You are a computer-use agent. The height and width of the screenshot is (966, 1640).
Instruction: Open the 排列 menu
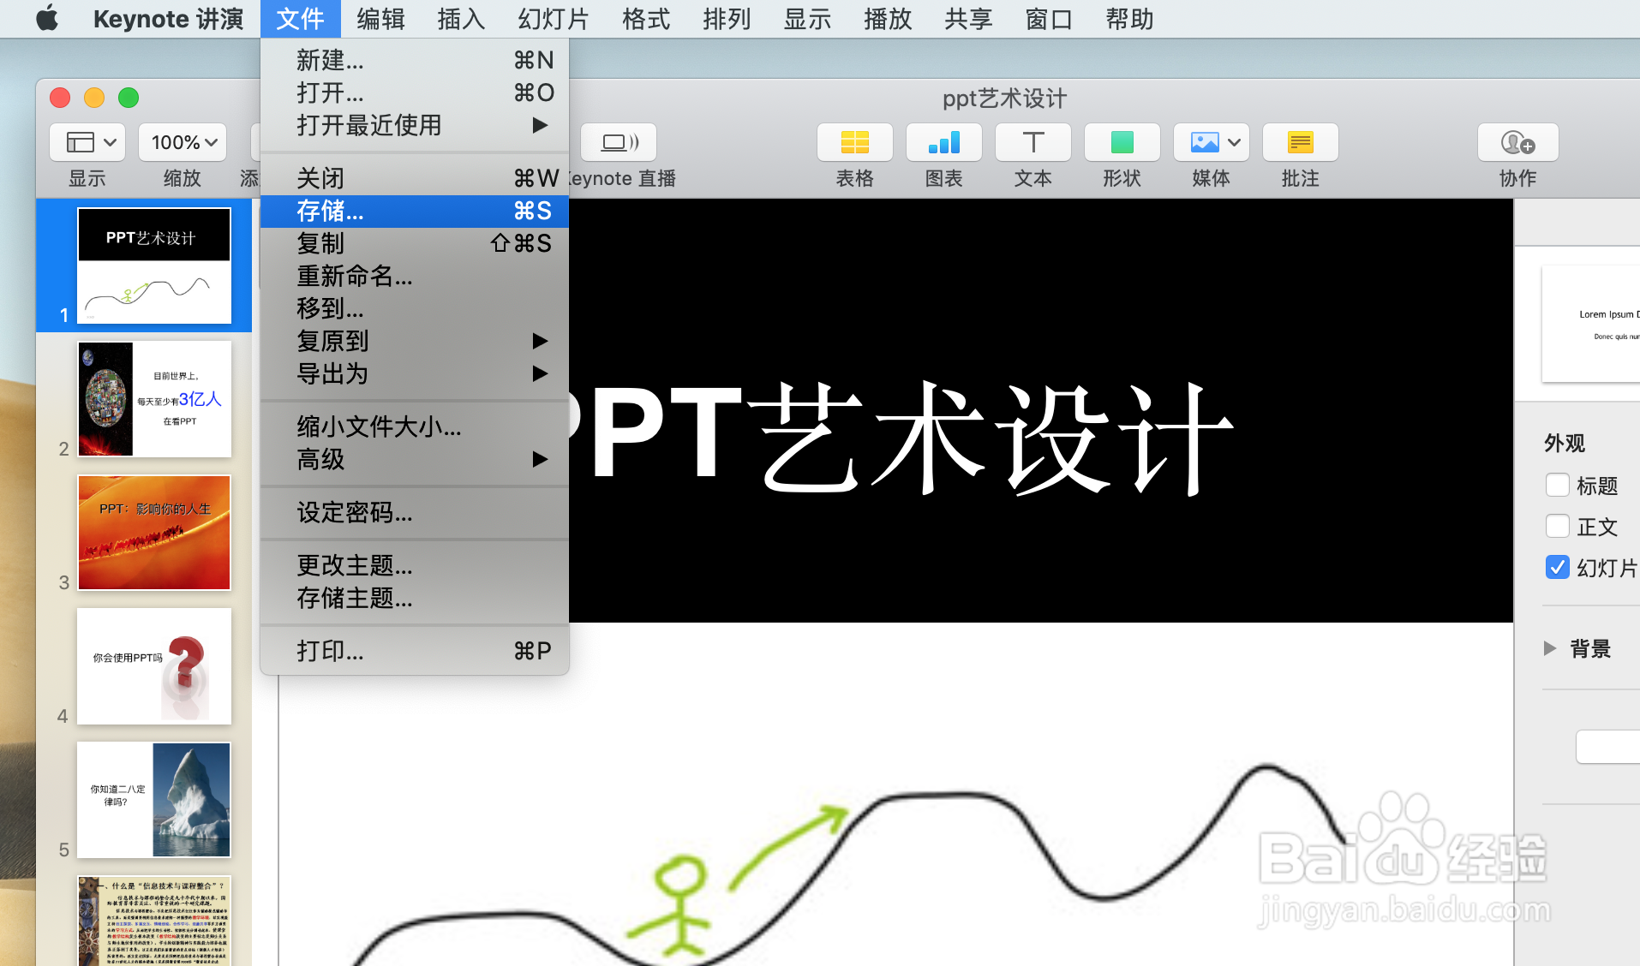pyautogui.click(x=727, y=18)
